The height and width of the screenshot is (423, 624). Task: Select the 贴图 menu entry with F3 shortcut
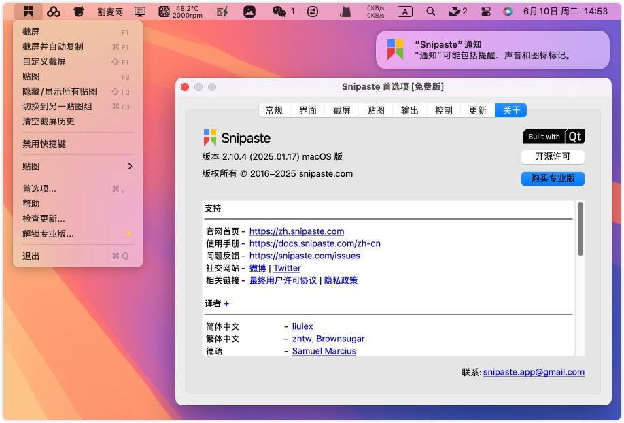(x=77, y=76)
